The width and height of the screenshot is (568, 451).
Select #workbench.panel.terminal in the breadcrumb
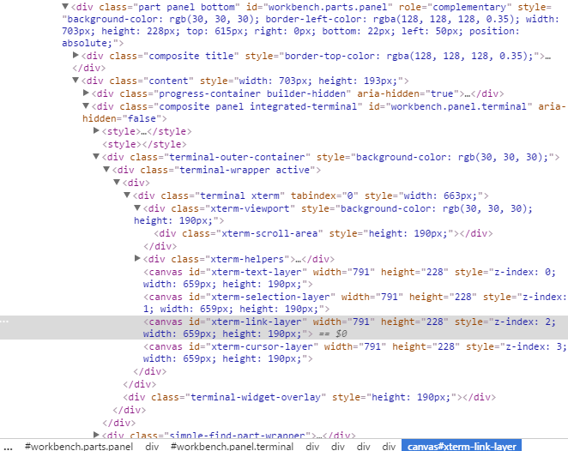coord(232,447)
